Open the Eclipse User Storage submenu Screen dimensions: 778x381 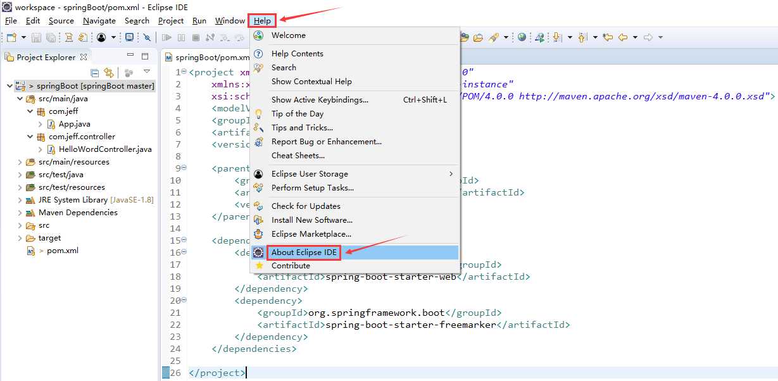[x=354, y=174]
